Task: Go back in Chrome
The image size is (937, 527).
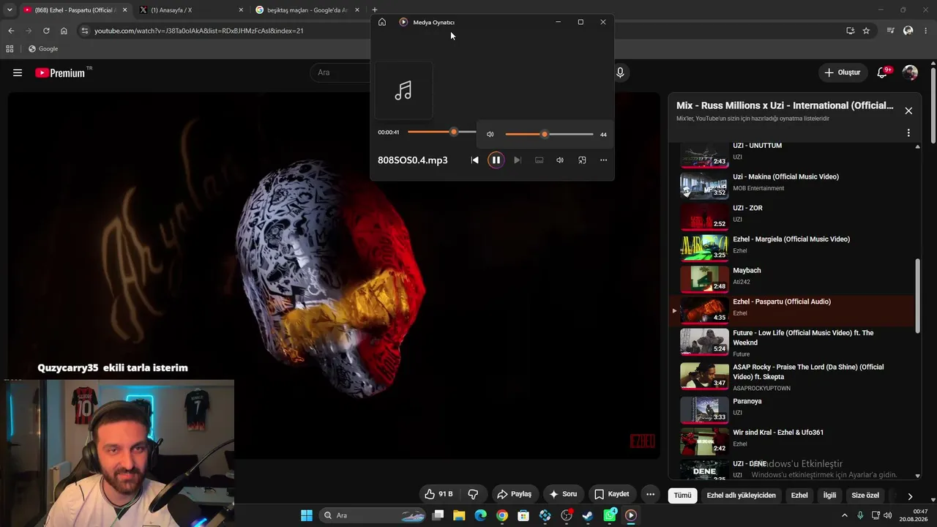Action: 11,31
